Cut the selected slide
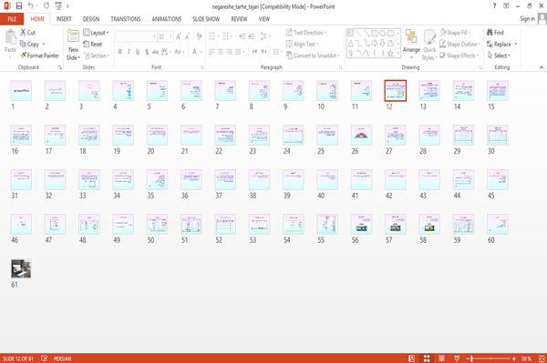Screen dimensions: 547x363 tap(27, 33)
